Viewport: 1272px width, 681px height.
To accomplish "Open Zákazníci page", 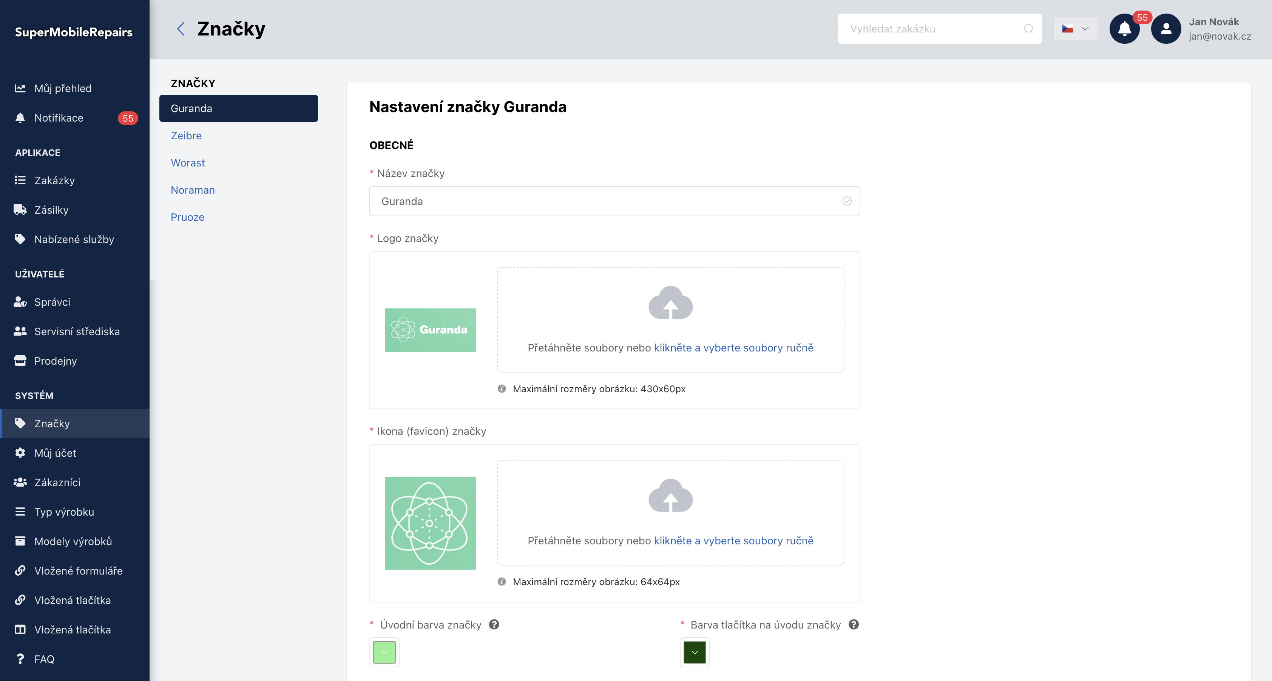I will click(74, 482).
